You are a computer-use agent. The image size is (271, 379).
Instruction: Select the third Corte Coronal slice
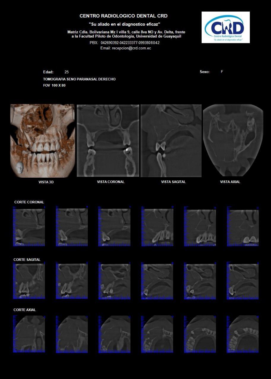114,227
